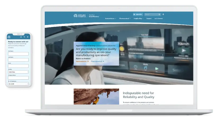Tap the search icon on phone header
The image size is (216, 121).
click(x=24, y=37)
